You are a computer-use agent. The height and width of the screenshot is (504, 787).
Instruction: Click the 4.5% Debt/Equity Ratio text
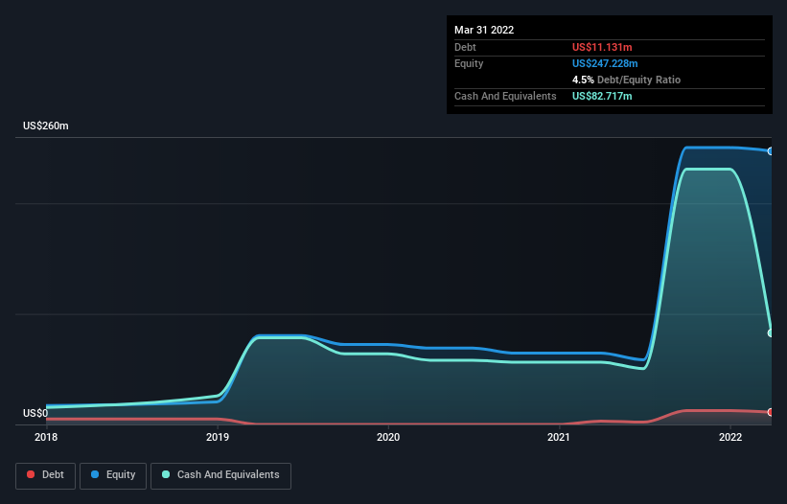pyautogui.click(x=626, y=80)
